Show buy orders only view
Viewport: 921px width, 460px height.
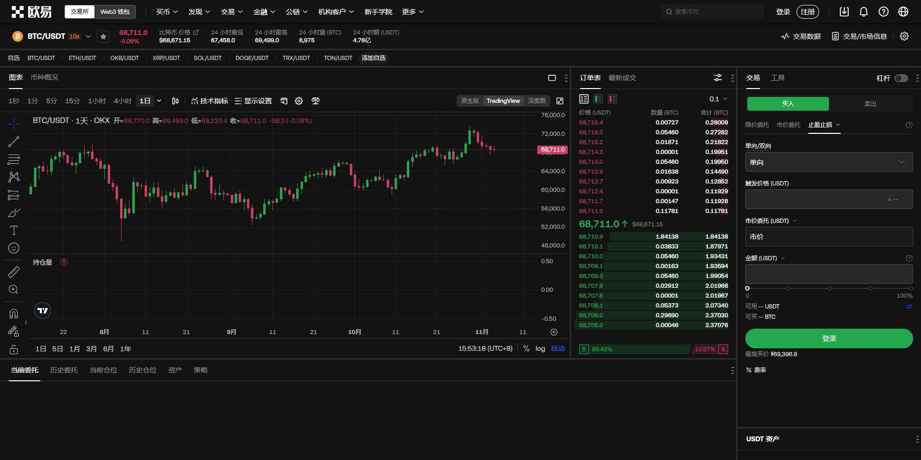pyautogui.click(x=598, y=99)
